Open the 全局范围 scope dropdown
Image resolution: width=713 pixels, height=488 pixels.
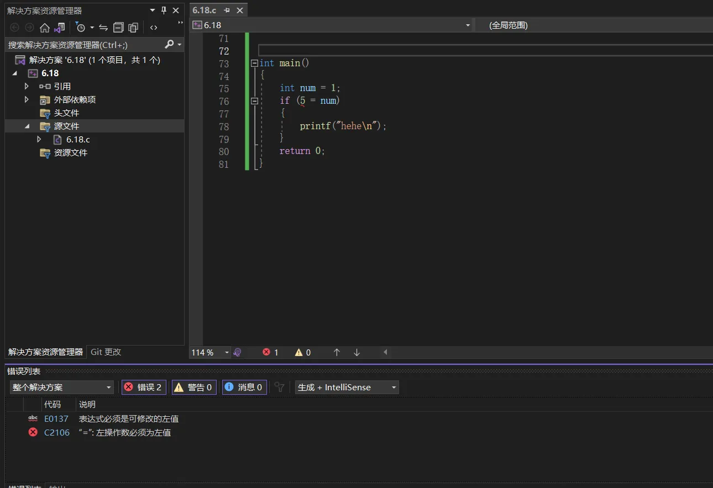tap(594, 25)
